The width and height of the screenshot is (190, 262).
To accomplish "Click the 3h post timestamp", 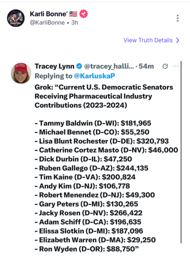I will (75, 23).
